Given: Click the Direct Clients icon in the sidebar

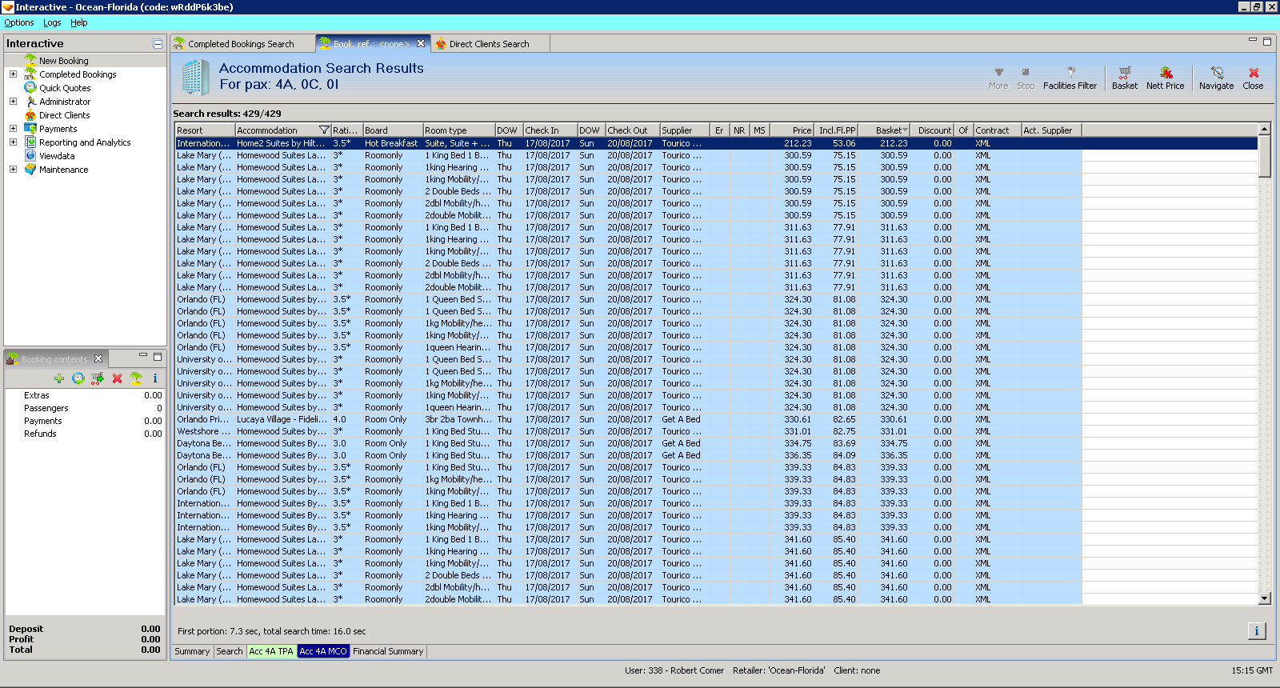Looking at the screenshot, I should pyautogui.click(x=30, y=115).
